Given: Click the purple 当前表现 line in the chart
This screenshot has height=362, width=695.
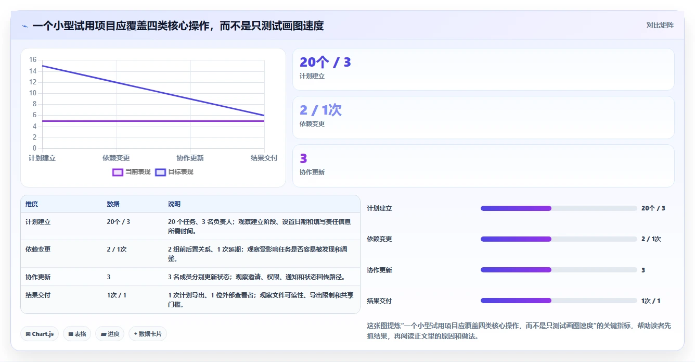Looking at the screenshot, I should [153, 121].
